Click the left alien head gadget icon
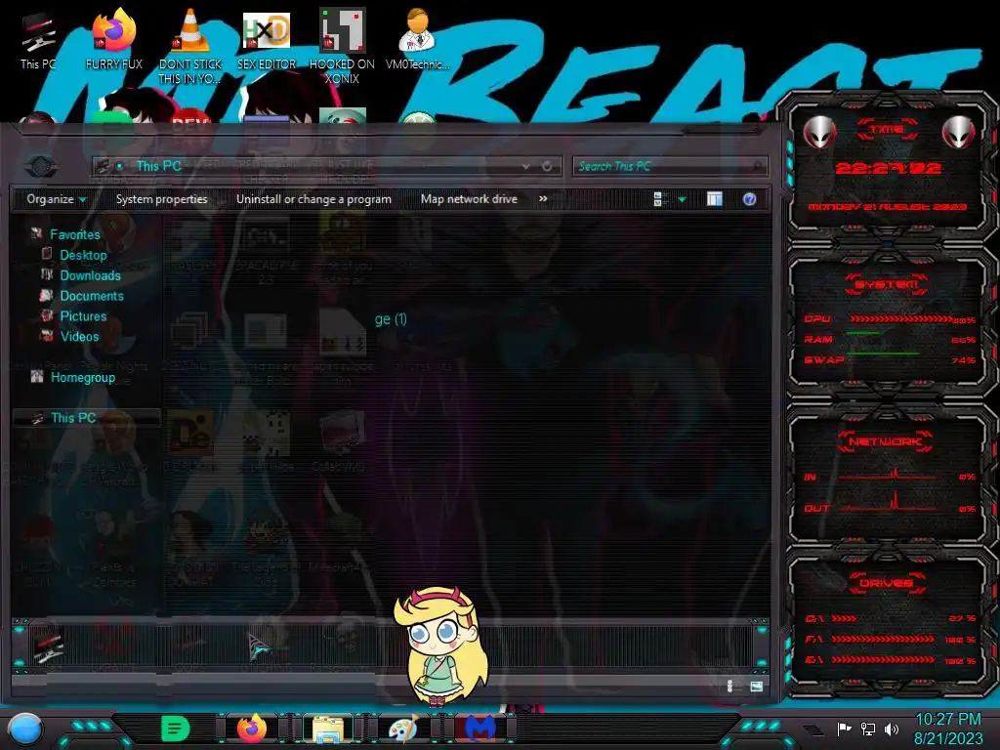The image size is (1000, 750). click(819, 133)
